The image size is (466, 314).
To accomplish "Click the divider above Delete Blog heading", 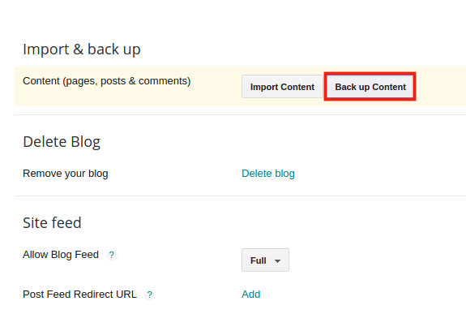I will (x=240, y=114).
